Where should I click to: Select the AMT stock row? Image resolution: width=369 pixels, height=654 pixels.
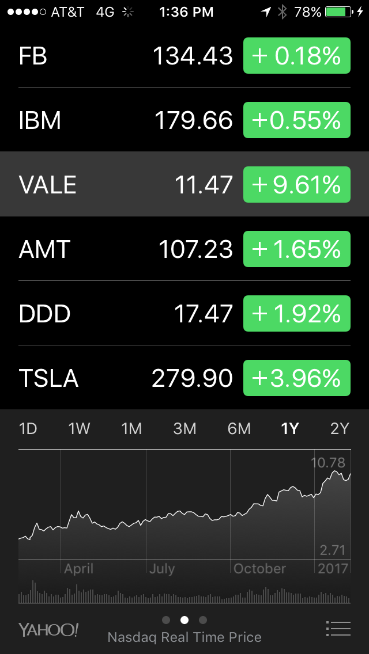click(115, 249)
